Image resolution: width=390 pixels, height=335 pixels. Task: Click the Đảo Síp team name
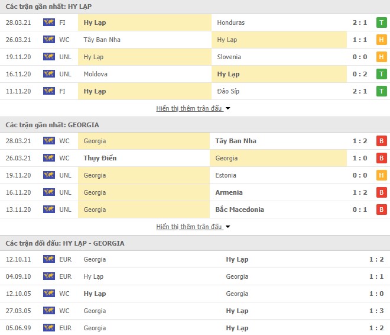229,91
